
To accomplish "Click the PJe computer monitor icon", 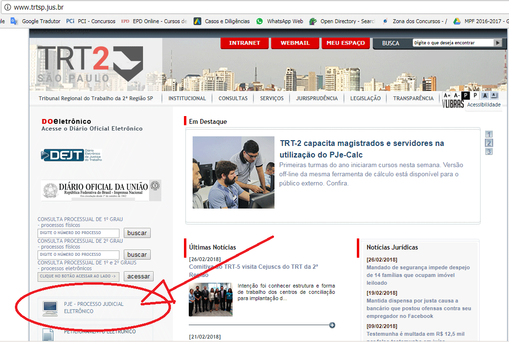I will (x=50, y=308).
